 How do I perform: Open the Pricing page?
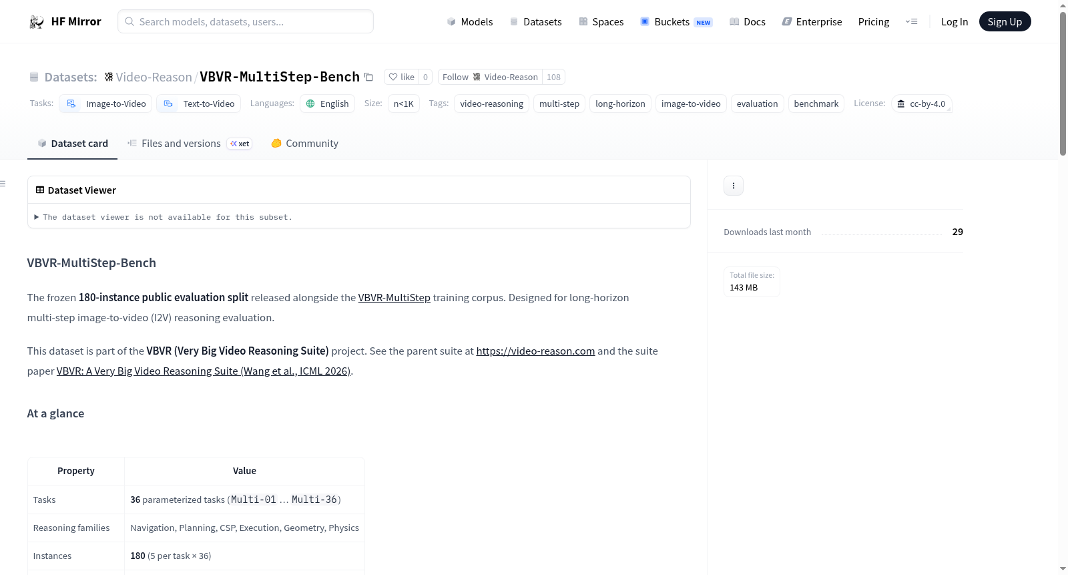(874, 22)
